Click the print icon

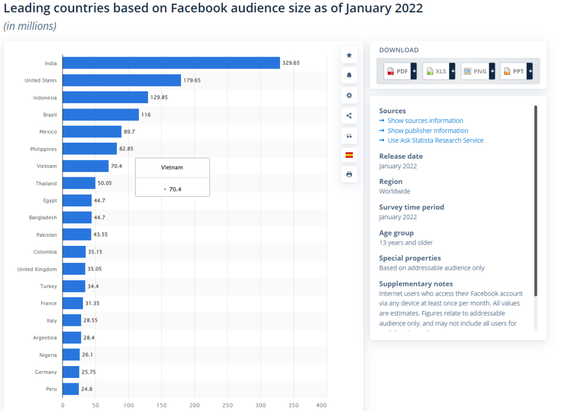click(x=349, y=174)
